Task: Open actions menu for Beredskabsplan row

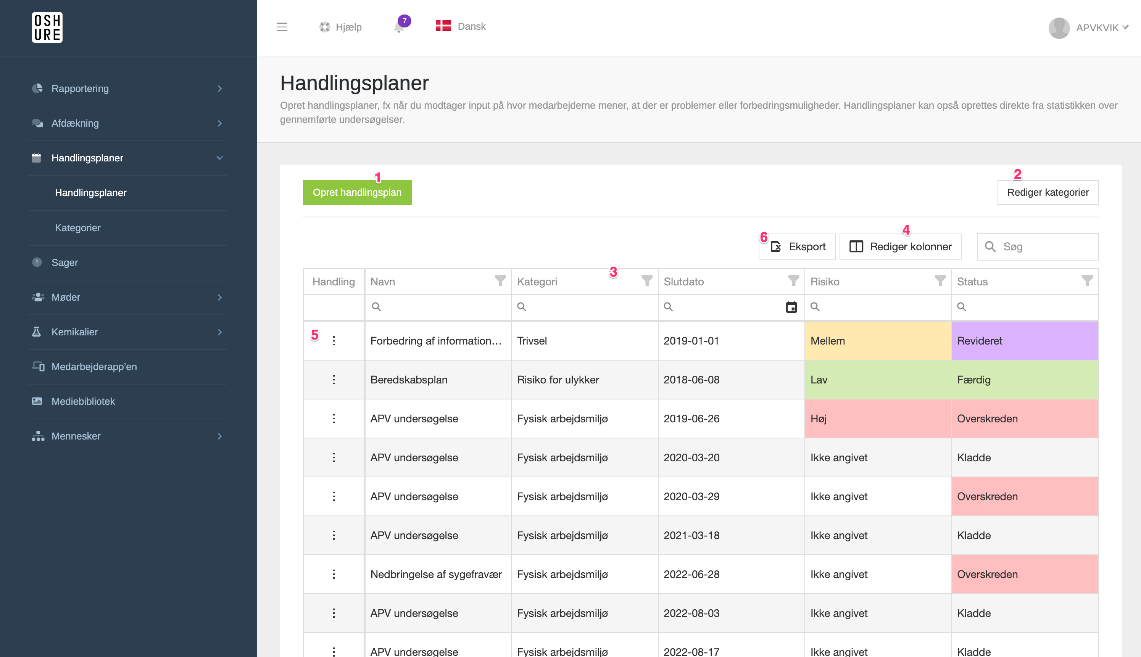Action: click(334, 380)
